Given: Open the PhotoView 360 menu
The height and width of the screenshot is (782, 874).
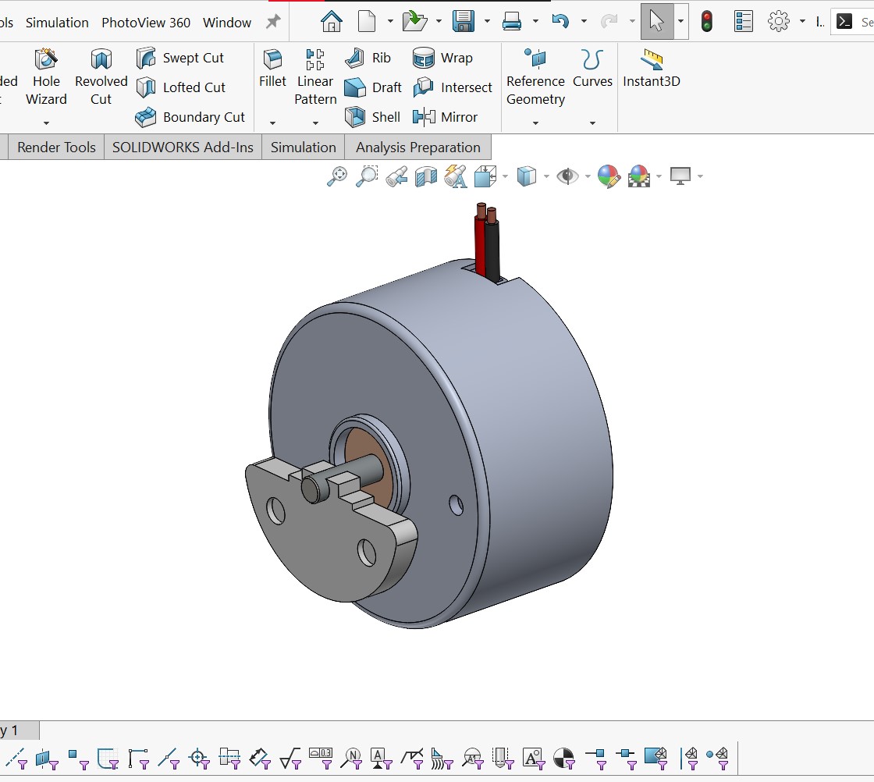Looking at the screenshot, I should coord(145,23).
